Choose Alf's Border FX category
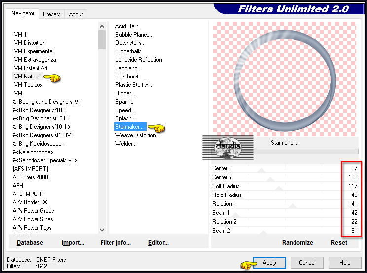The image size is (367, 273). (x=30, y=202)
